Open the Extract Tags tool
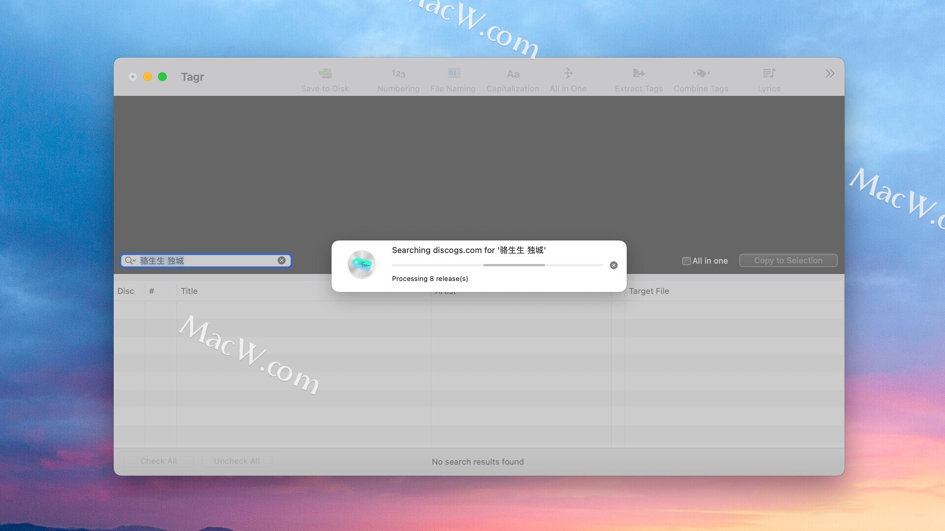The width and height of the screenshot is (945, 531). pyautogui.click(x=638, y=80)
